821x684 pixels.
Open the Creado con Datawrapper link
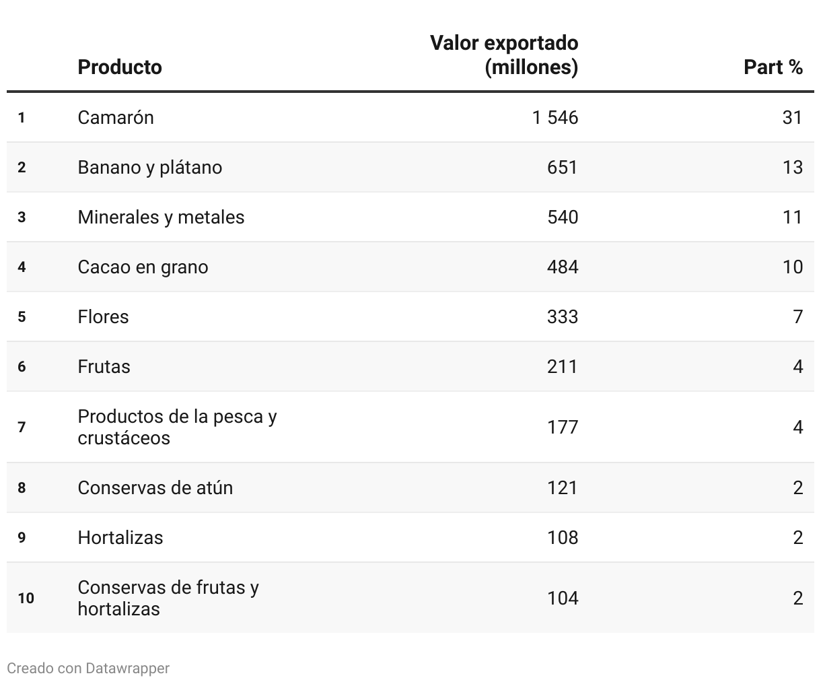tap(88, 668)
